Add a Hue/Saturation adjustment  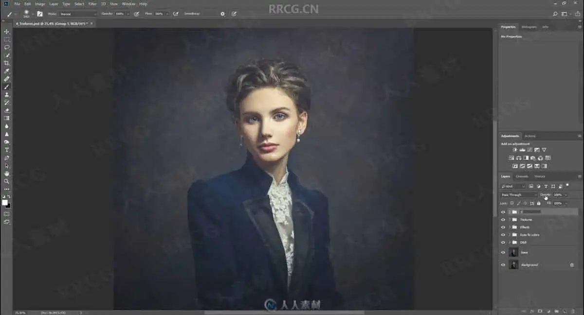click(511, 158)
